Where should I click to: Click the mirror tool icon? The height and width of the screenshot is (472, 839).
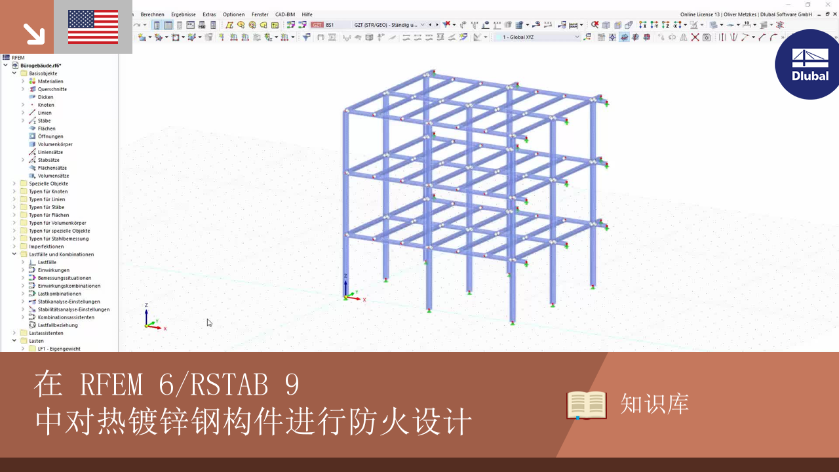point(684,37)
